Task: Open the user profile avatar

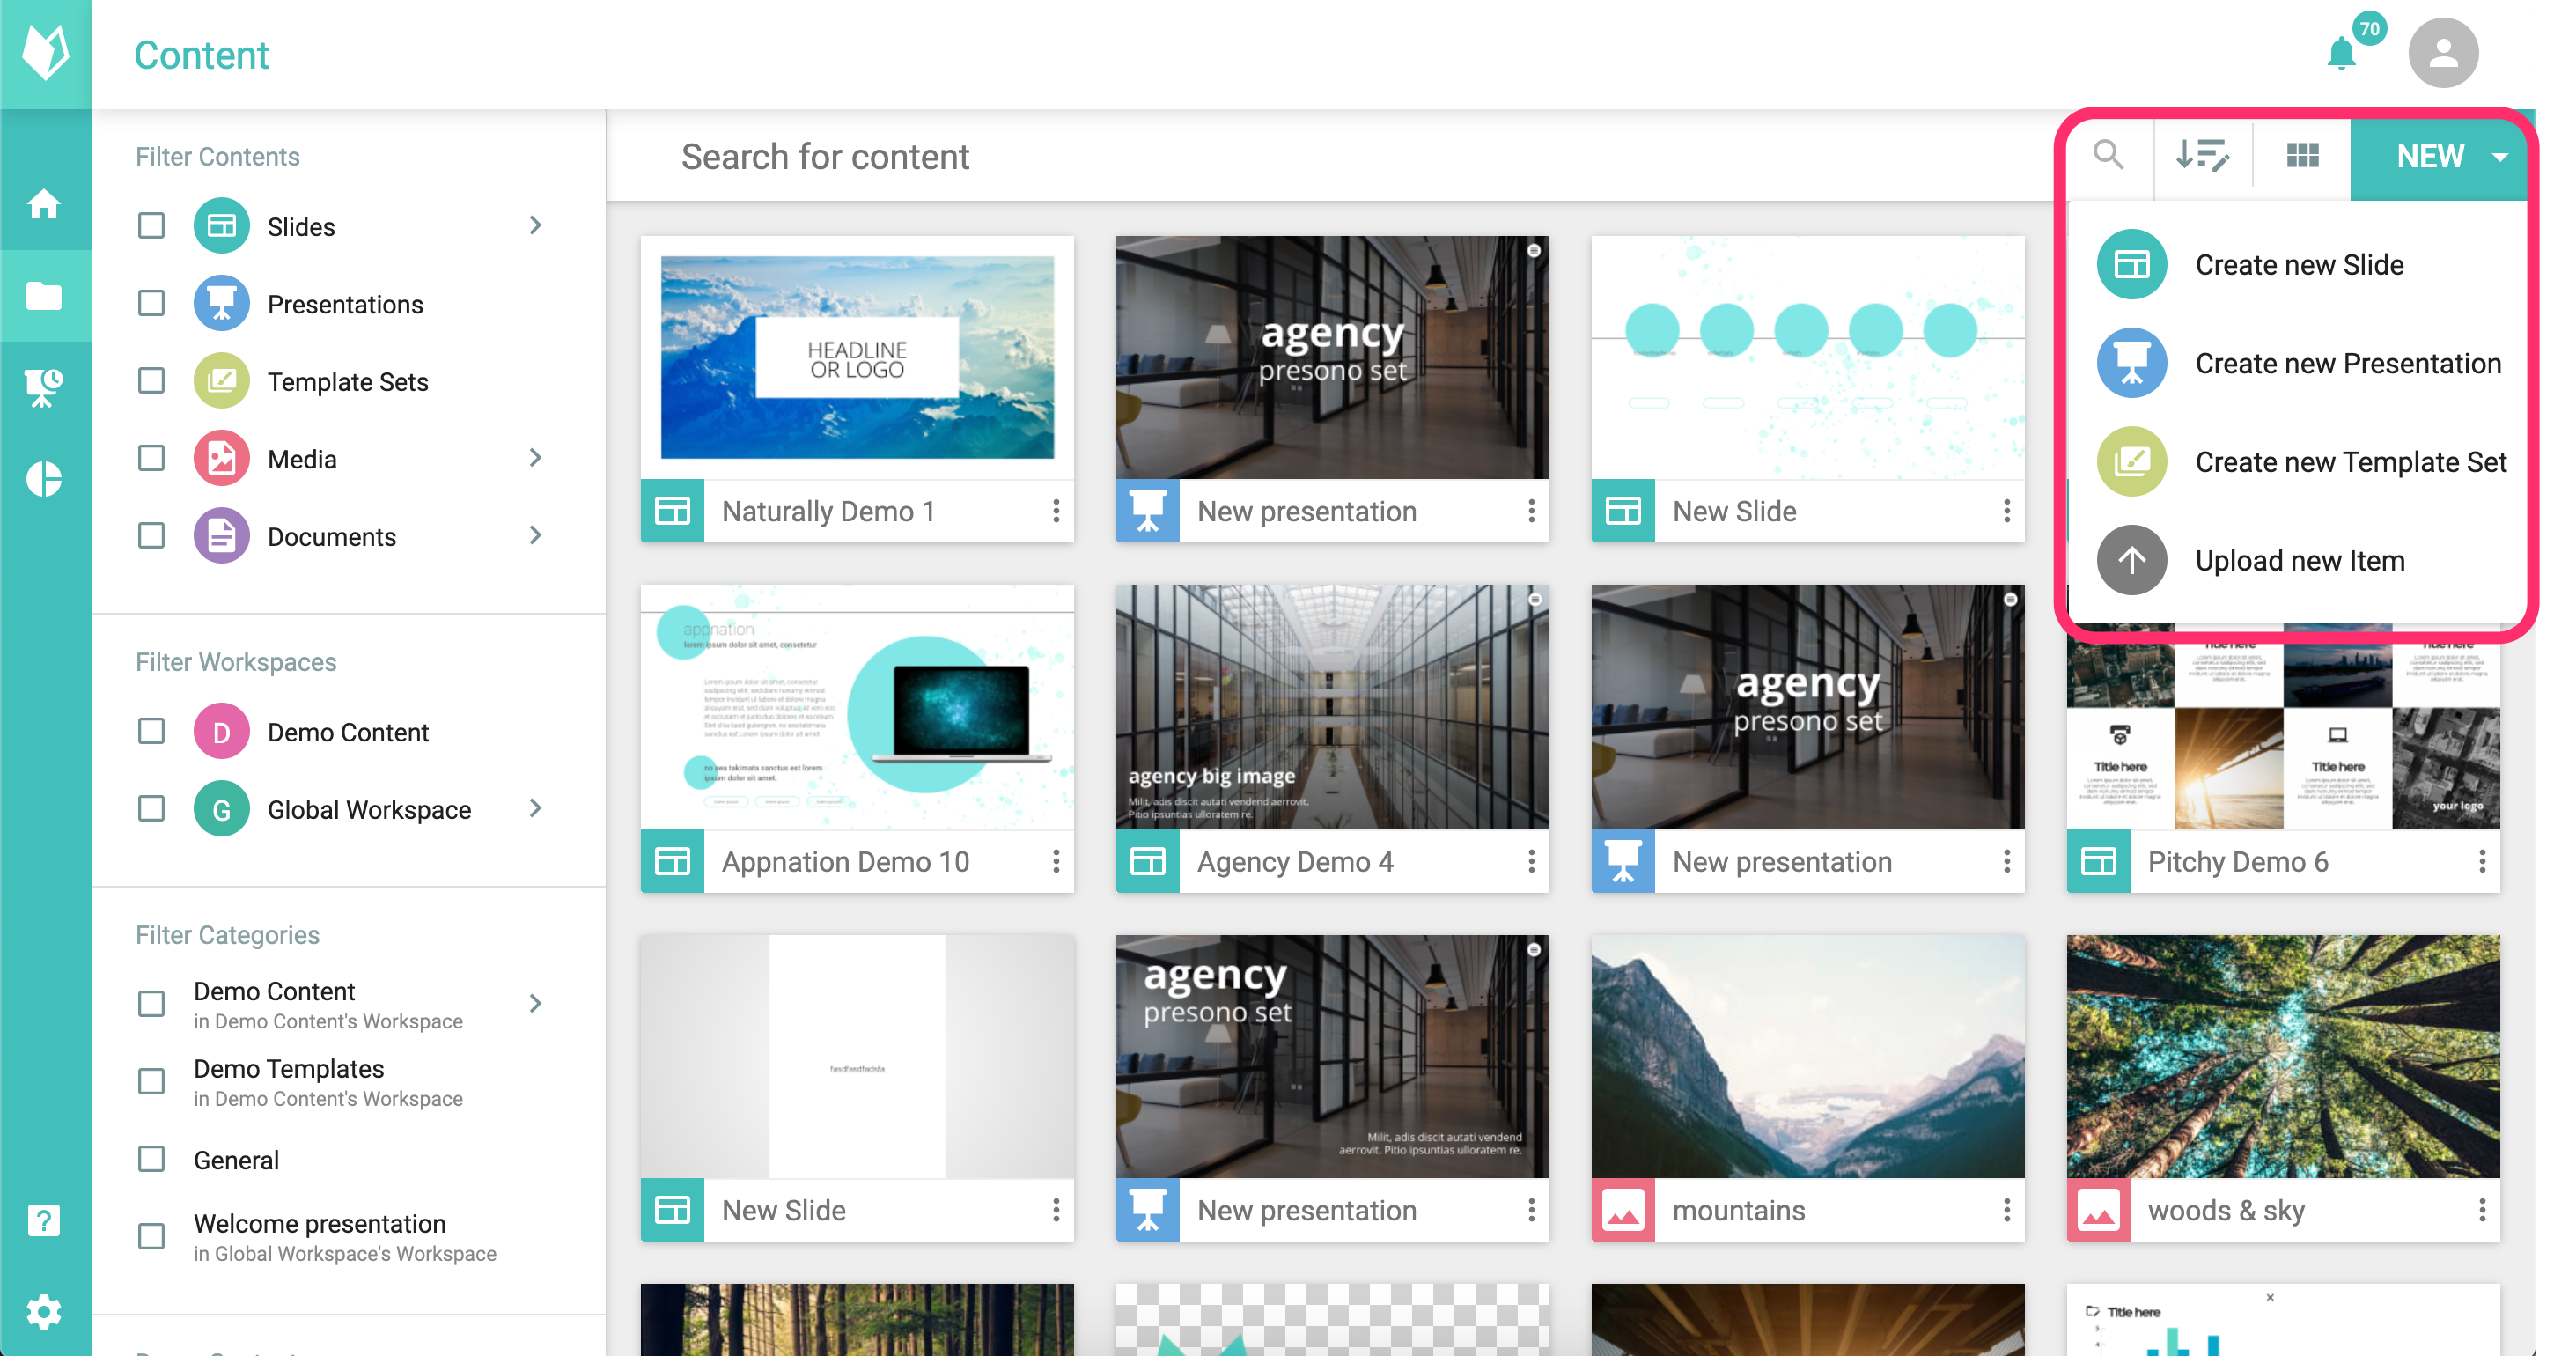Action: (x=2443, y=53)
